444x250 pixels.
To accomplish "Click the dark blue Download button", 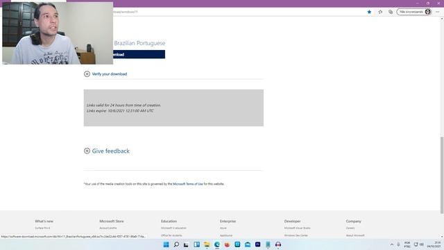I will point(139,54).
